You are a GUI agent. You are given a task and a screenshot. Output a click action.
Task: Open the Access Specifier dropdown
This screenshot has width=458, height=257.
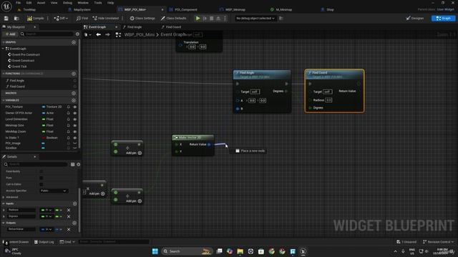[54, 191]
